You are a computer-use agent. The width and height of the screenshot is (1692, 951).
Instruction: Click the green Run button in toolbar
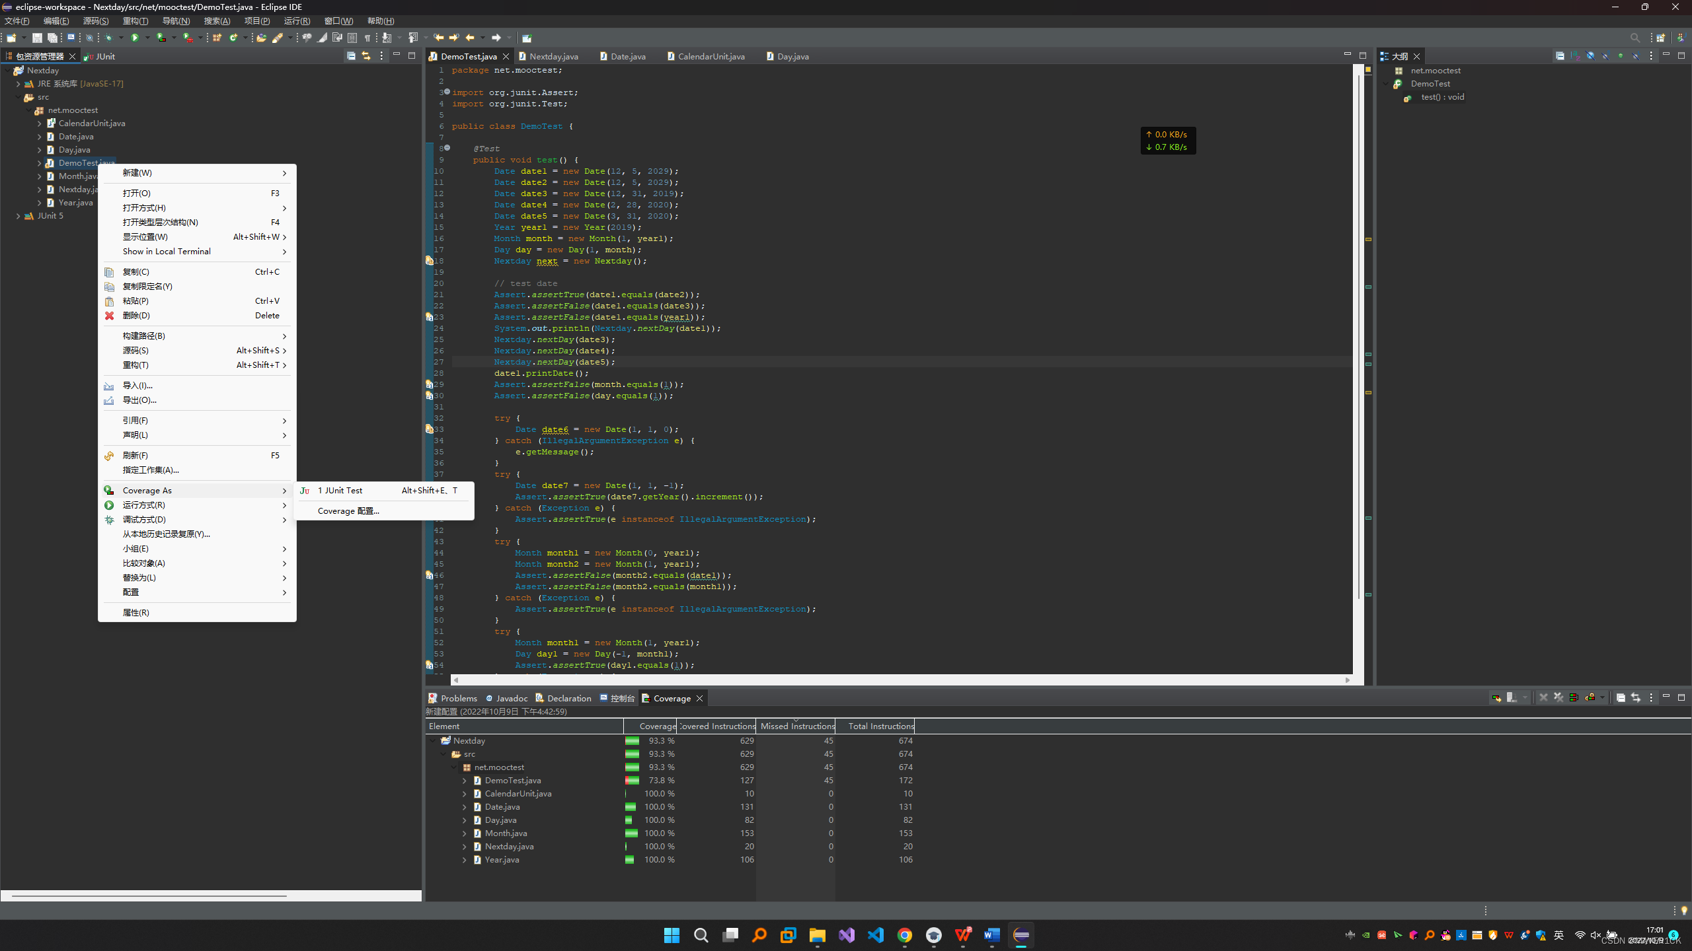pyautogui.click(x=136, y=38)
